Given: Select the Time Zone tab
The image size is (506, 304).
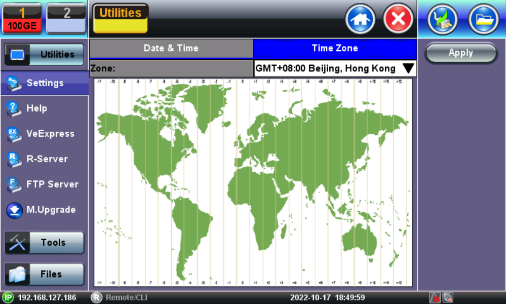Looking at the screenshot, I should point(335,49).
